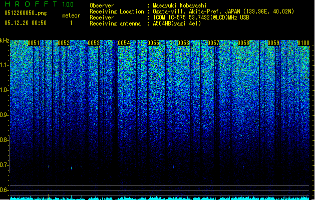315x200 pixels.
Task: Click time marker 0100
Action: click(x=303, y=43)
